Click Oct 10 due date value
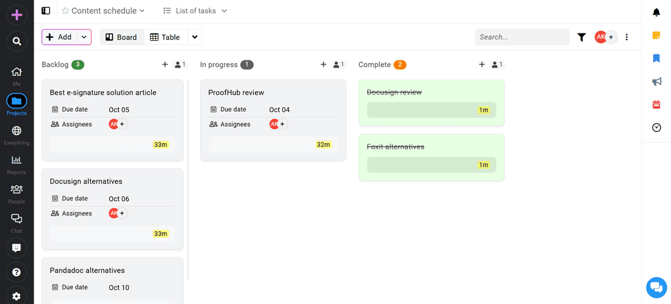 click(x=119, y=288)
